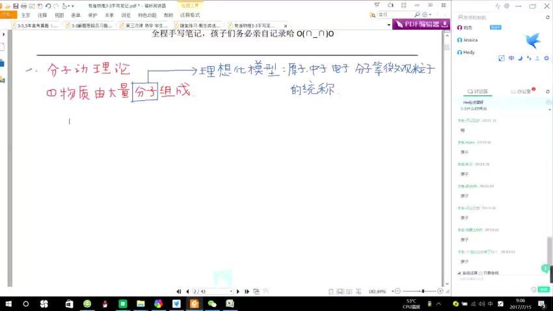
Task: Open the 特色功能 ribbon tab
Action: pyautogui.click(x=147, y=15)
